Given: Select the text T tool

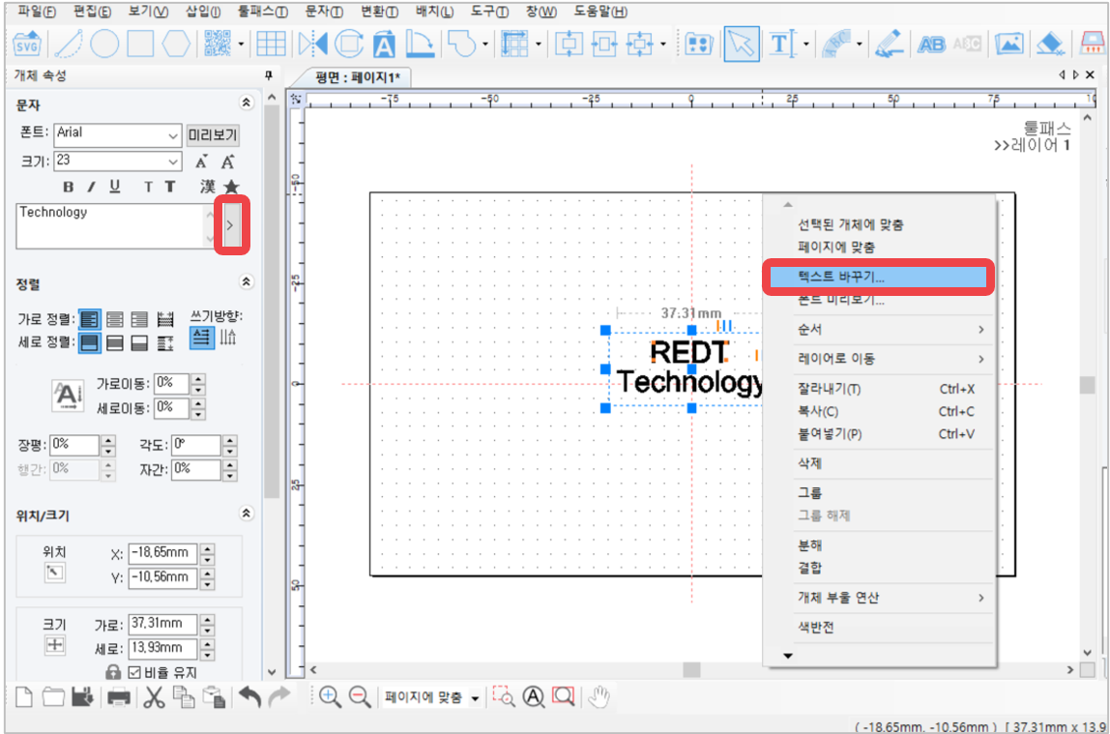Looking at the screenshot, I should tap(782, 44).
